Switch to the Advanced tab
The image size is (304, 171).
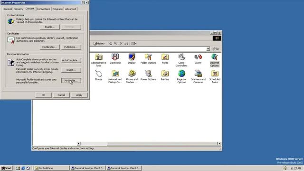pyautogui.click(x=71, y=9)
